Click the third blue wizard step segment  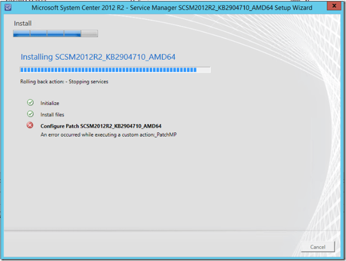pyautogui.click(x=55, y=33)
